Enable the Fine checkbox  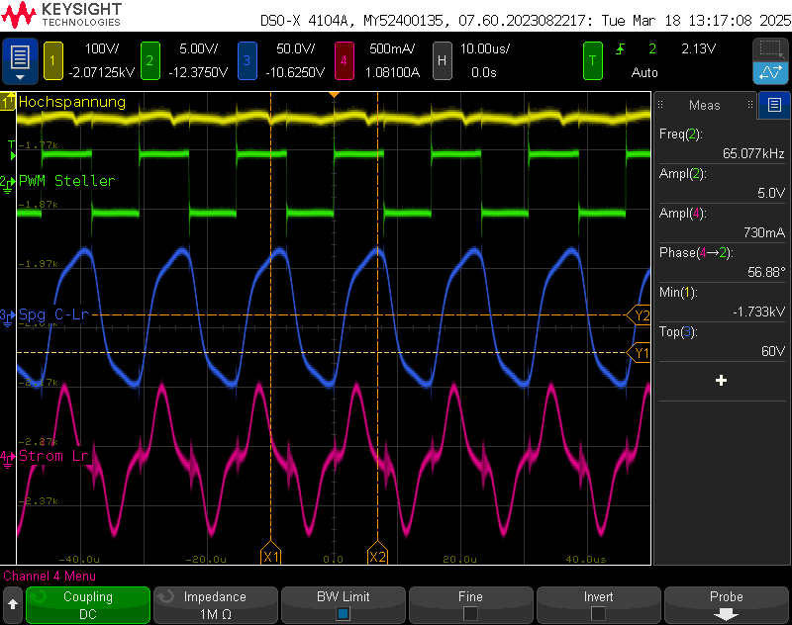click(x=470, y=613)
